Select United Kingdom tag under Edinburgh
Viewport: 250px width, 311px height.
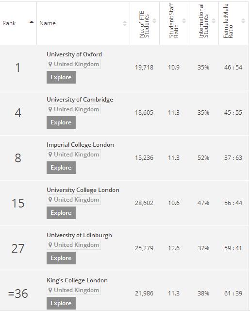pyautogui.click(x=74, y=245)
